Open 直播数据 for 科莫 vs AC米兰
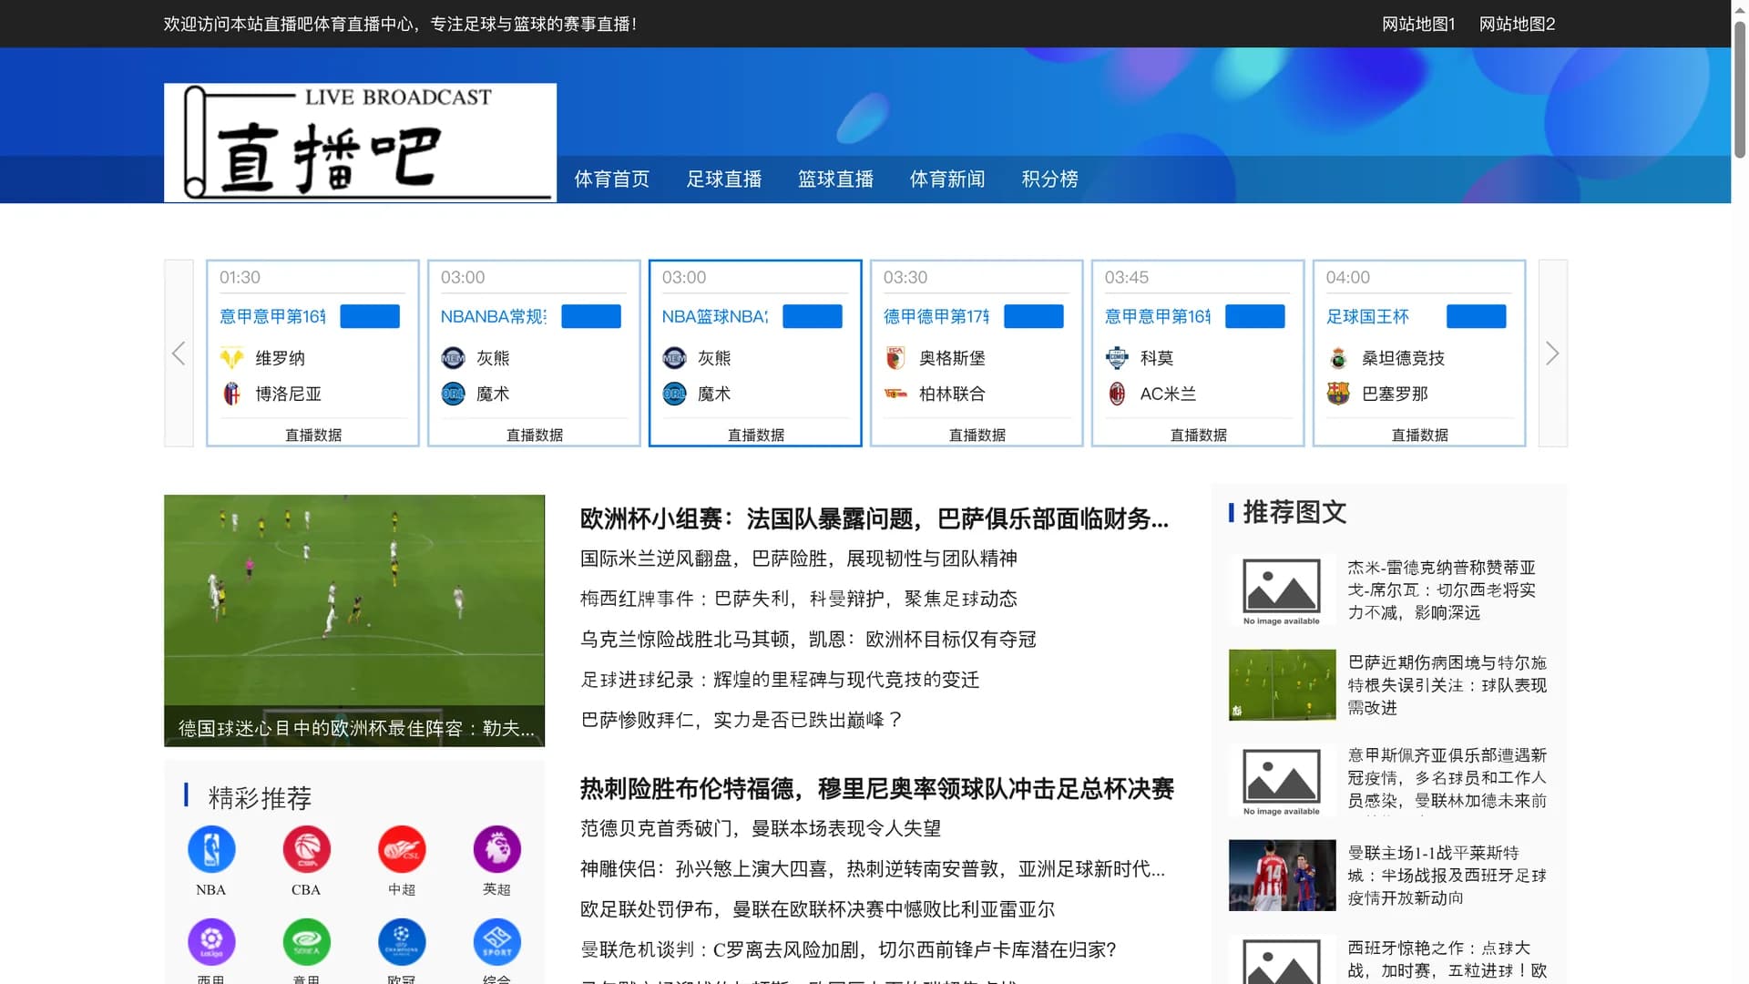This screenshot has width=1749, height=984. pos(1199,435)
